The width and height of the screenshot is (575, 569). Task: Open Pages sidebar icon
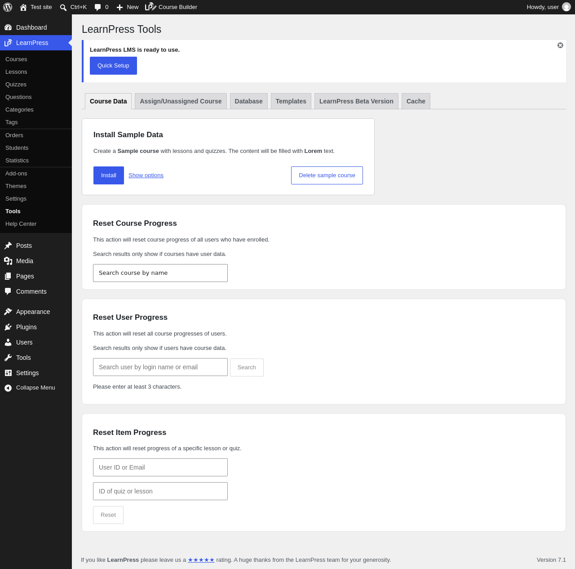click(x=8, y=276)
